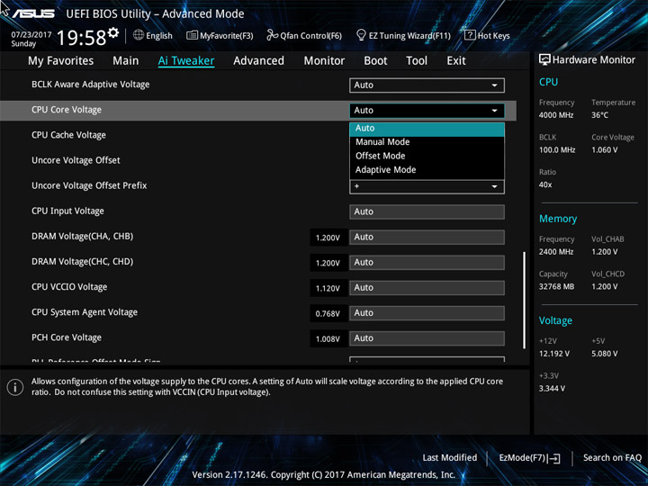Click the Hardware Monitor display icon
The width and height of the screenshot is (648, 486).
coord(544,60)
